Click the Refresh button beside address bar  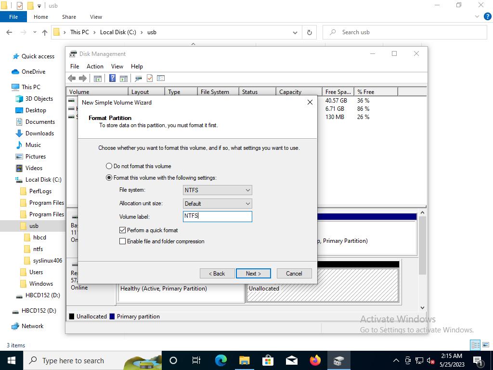pos(309,32)
